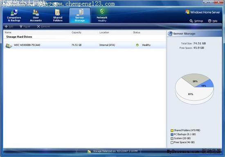Viewport: 225px width, 157px height.
Task: Click the Add plus icon
Action: [6, 26]
